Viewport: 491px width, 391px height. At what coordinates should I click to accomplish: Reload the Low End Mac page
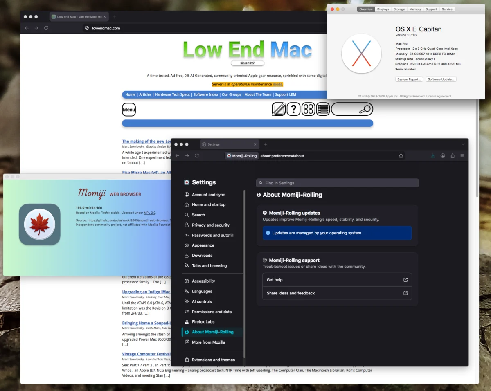pyautogui.click(x=46, y=28)
